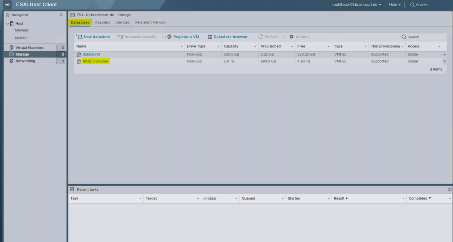Select the RAID 5 volume row
Image resolution: width=453 pixels, height=242 pixels.
click(95, 61)
